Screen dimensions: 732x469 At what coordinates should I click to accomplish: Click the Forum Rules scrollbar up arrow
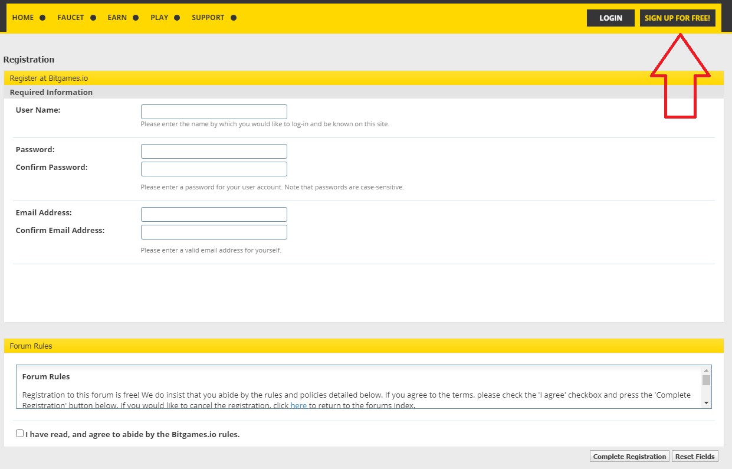click(x=706, y=370)
